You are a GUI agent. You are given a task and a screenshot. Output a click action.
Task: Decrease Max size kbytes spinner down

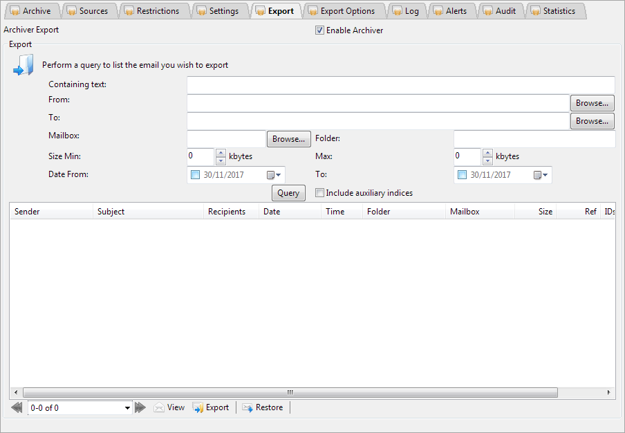click(487, 160)
